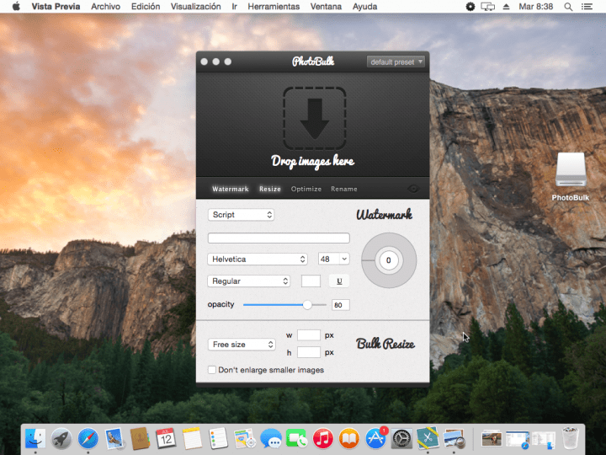Click the watermark text color swatch
The image size is (606, 455).
coord(311,281)
